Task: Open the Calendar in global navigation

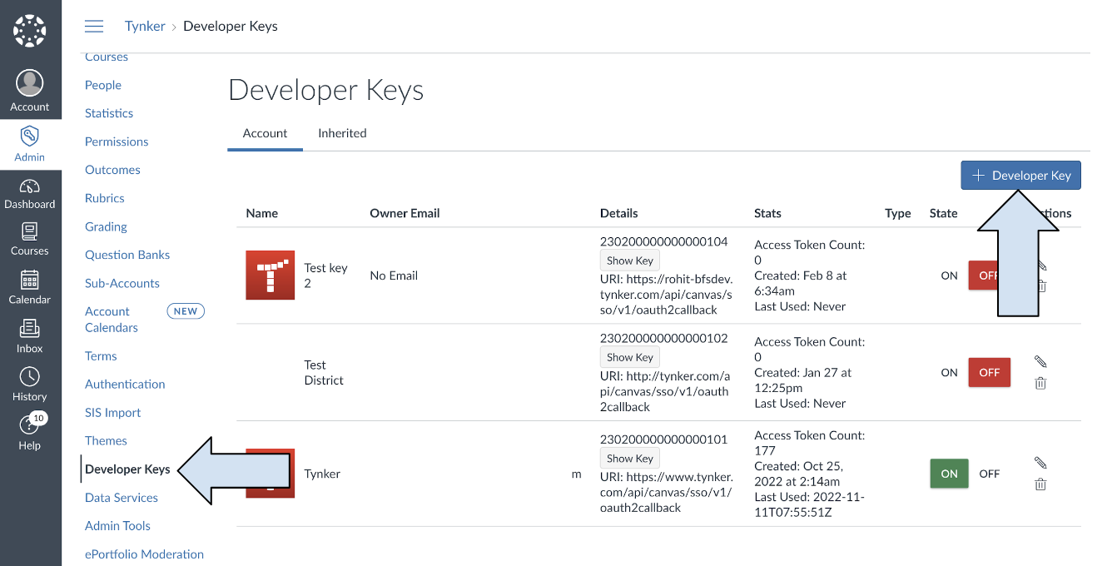Action: [30, 288]
